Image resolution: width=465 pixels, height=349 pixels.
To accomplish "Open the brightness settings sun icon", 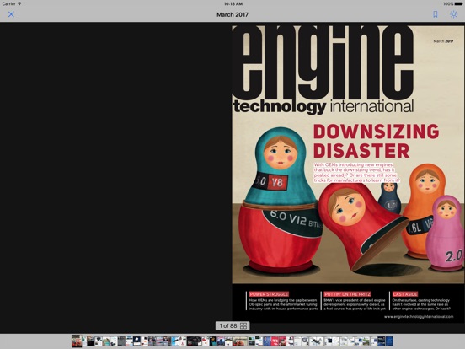I will [x=453, y=14].
